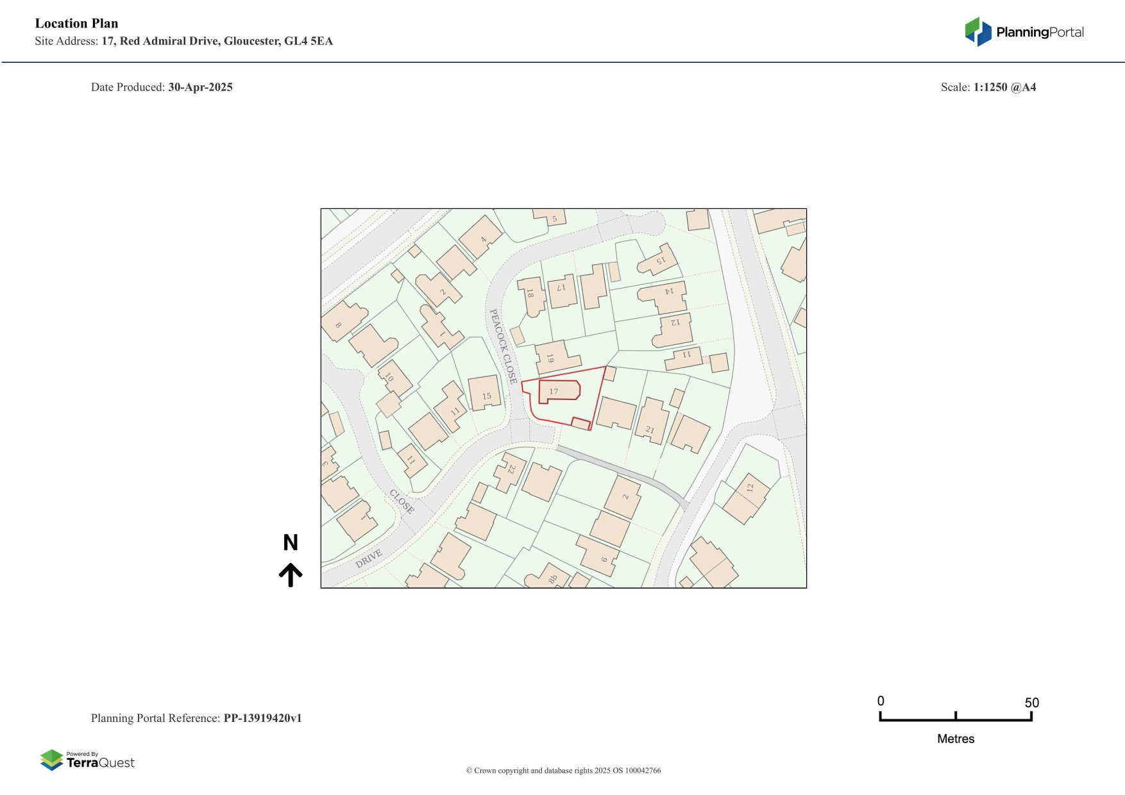Click building number 22 on the map

(511, 471)
